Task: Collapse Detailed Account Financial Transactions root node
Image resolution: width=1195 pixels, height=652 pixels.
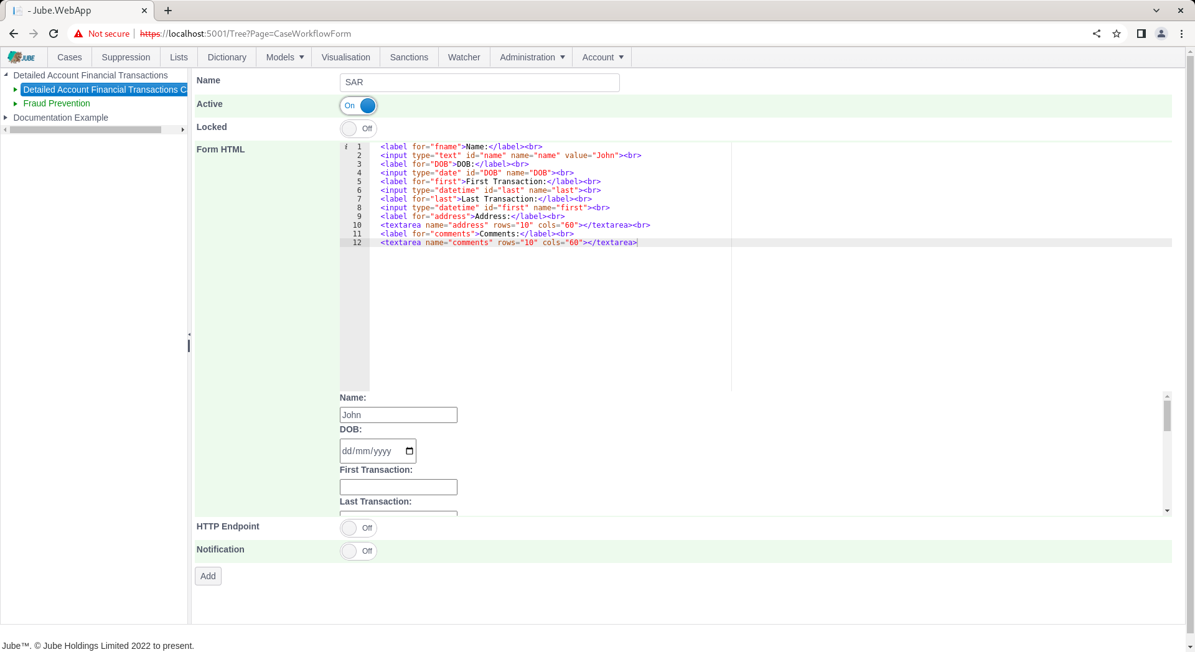Action: (x=6, y=75)
